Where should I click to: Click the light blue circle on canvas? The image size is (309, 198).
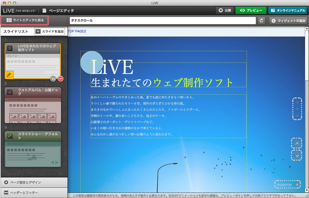click(92, 62)
